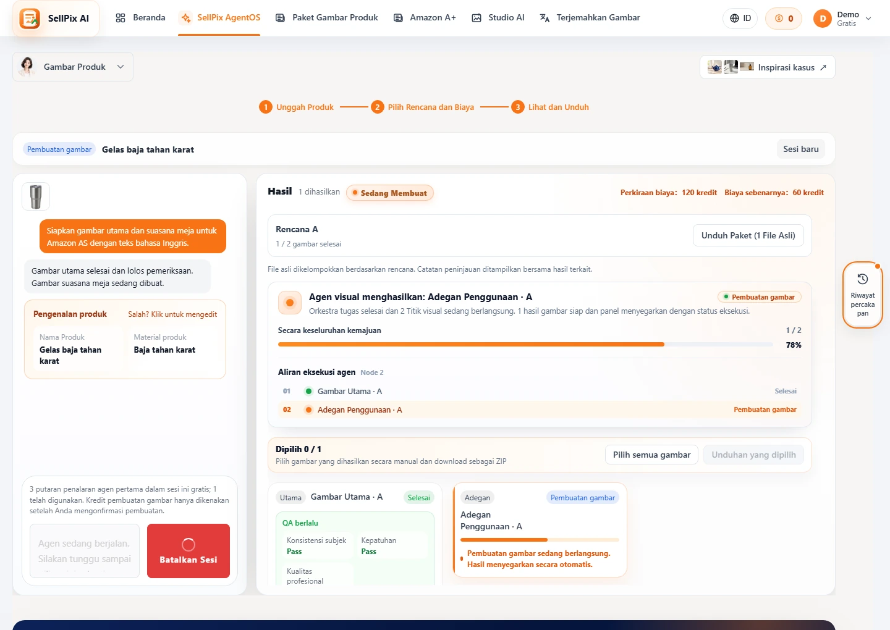Click Unduh Paket (1 File Asli)
This screenshot has width=890, height=630.
coord(748,235)
